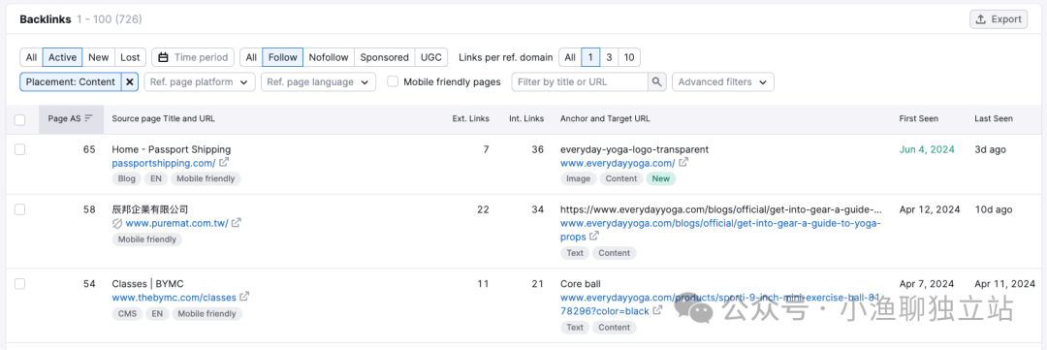The height and width of the screenshot is (350, 1047).
Task: Sort by the Page AS column
Action: [x=71, y=119]
